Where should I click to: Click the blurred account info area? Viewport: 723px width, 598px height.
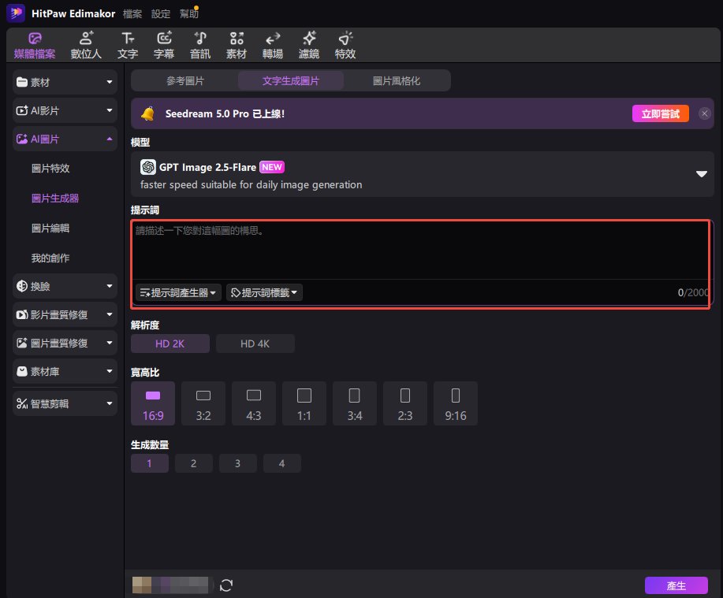tap(170, 585)
